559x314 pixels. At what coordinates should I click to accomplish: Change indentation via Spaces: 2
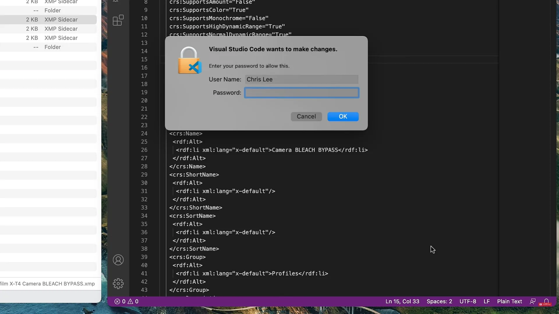[439, 301]
